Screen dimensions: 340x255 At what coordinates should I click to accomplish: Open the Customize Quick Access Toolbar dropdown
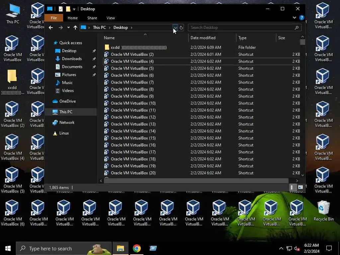tap(74, 9)
